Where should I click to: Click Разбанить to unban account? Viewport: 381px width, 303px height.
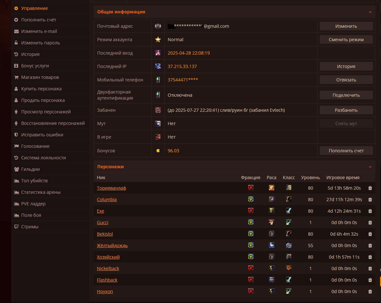[x=346, y=110]
